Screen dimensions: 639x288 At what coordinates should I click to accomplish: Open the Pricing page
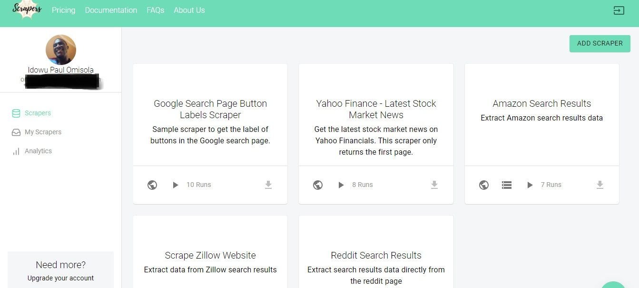pyautogui.click(x=63, y=10)
